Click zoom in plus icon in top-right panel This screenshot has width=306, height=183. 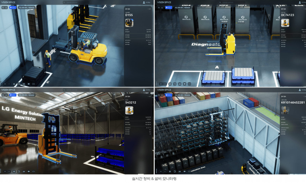[x=160, y=84]
